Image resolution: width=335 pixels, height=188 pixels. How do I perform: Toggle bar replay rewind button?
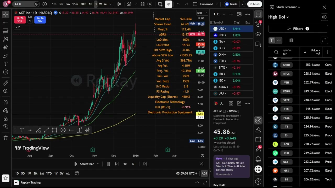coord(169,4)
